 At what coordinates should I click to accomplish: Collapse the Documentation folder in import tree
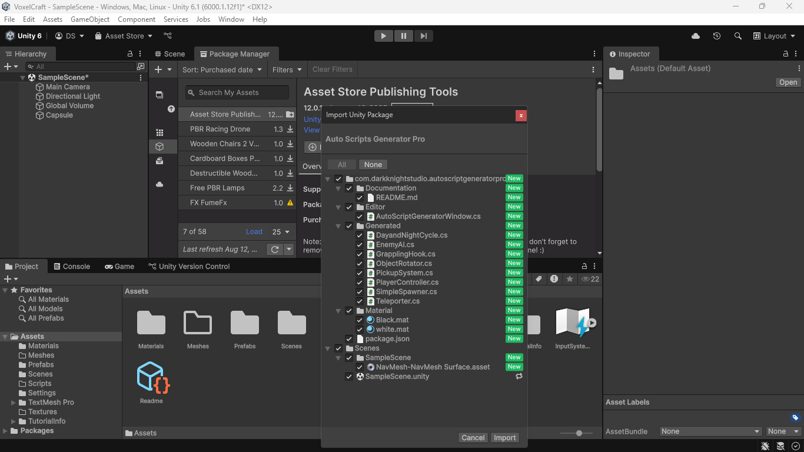[338, 188]
